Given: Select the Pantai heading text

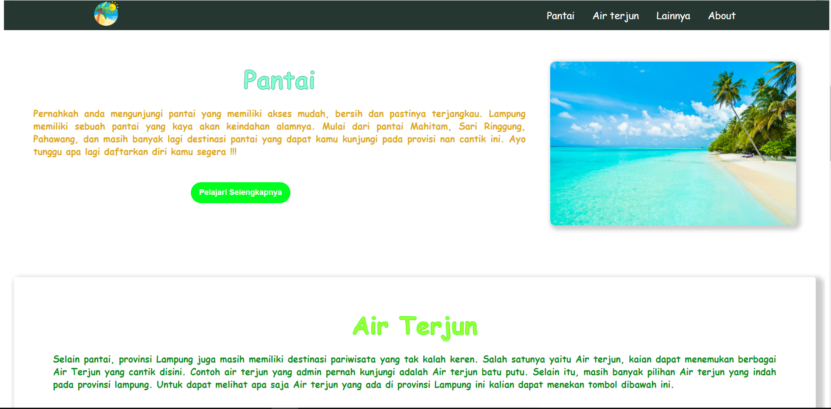Looking at the screenshot, I should (279, 80).
